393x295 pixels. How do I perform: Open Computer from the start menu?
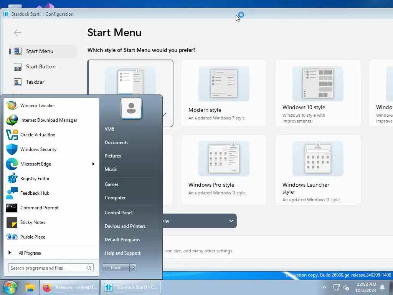[x=115, y=198]
